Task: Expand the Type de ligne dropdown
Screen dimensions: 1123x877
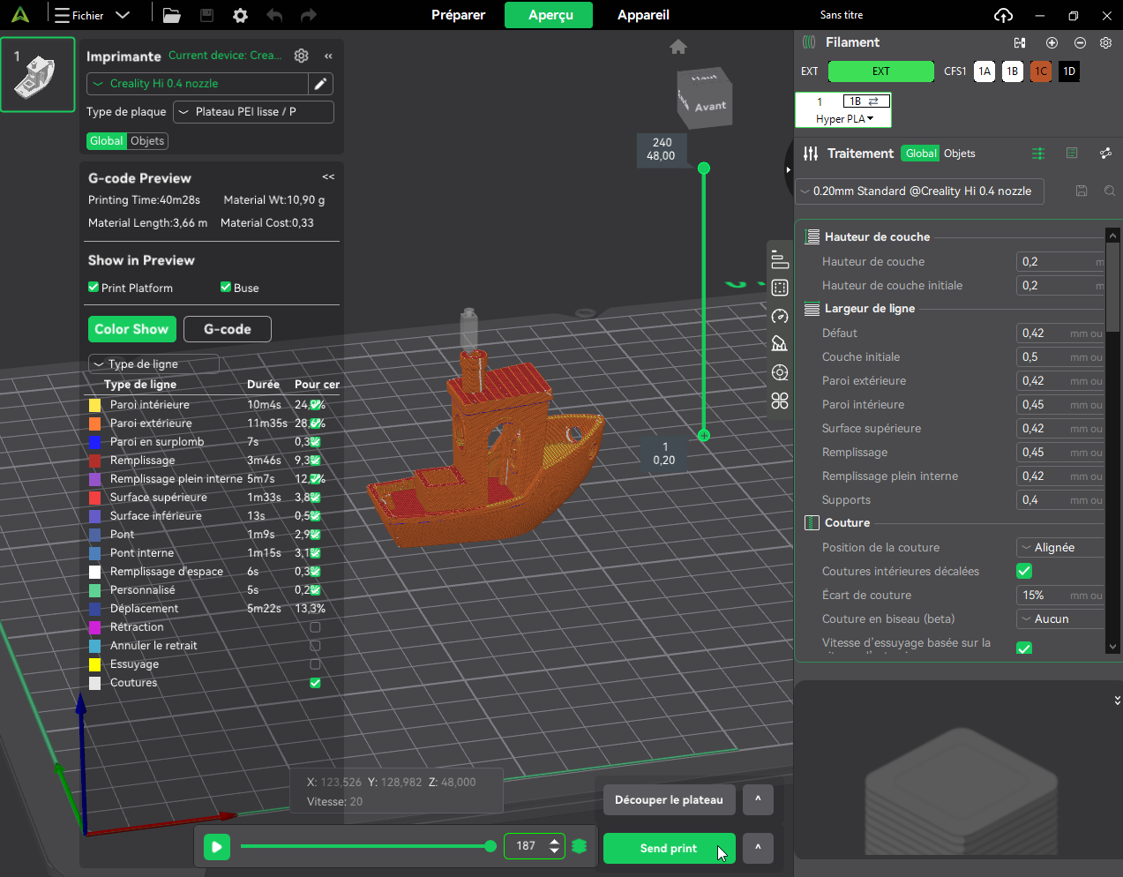Action: (x=153, y=364)
